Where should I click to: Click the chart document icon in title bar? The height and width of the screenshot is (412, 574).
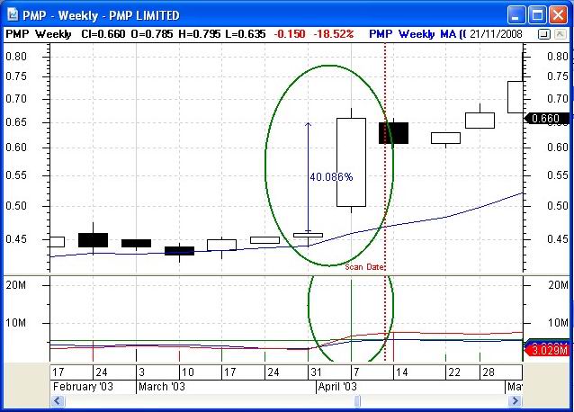(13, 15)
